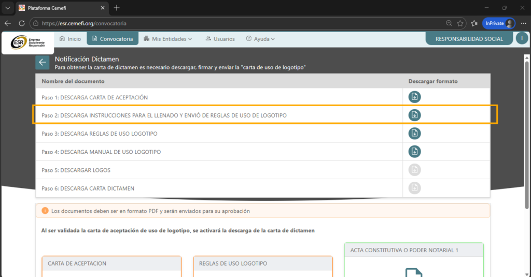Reload the page with the refresh button
531x277 pixels.
tap(22, 23)
